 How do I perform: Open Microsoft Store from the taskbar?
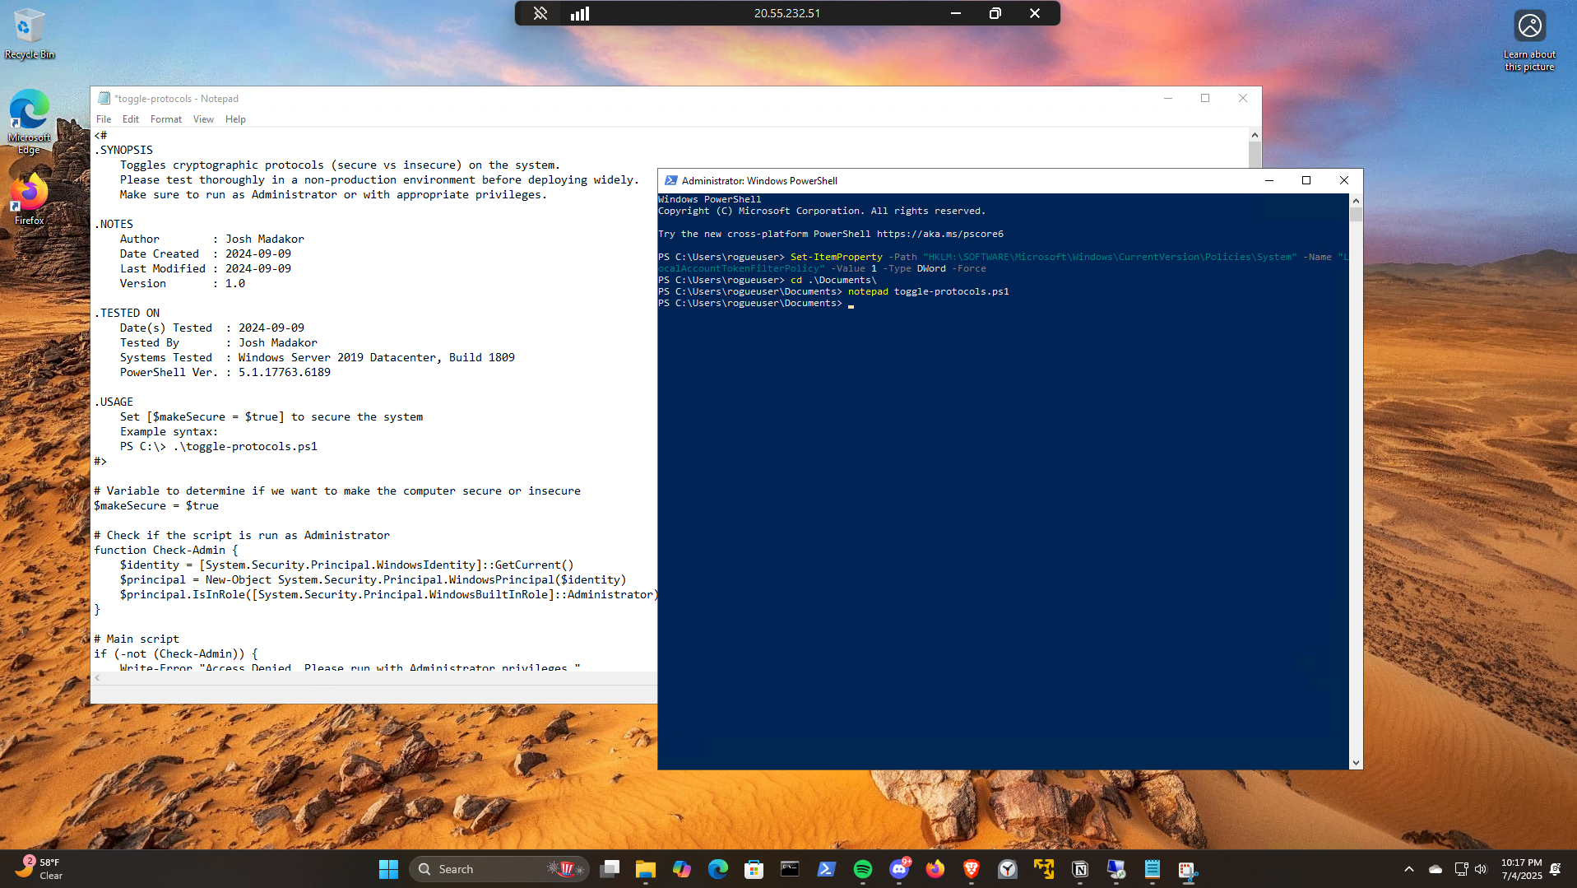tap(754, 869)
